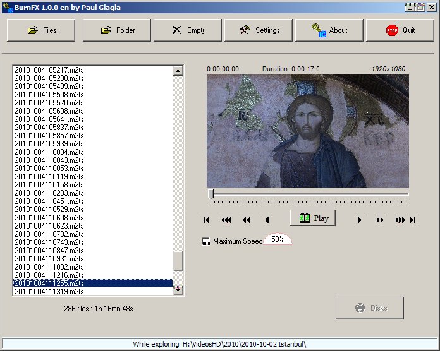Open Settings
The image size is (440, 351).
click(x=259, y=30)
